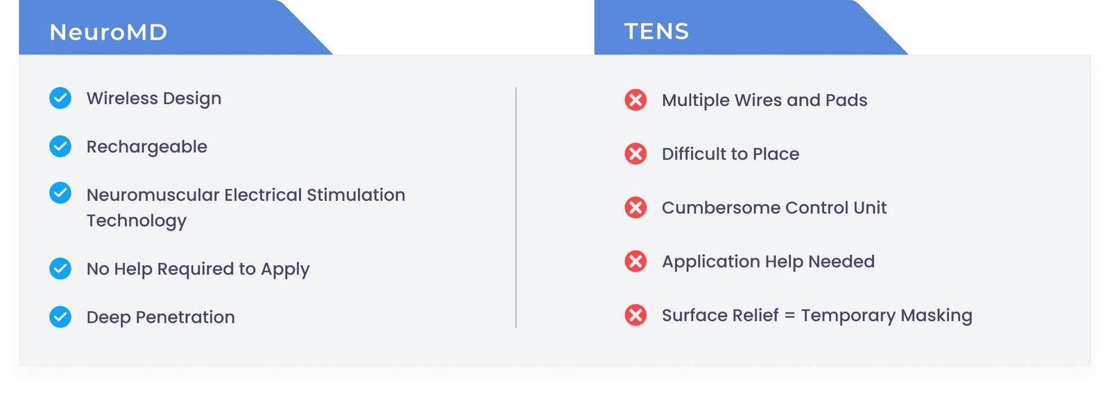Click the Multiple Wires and Pads text
1110x394 pixels.
coord(765,100)
